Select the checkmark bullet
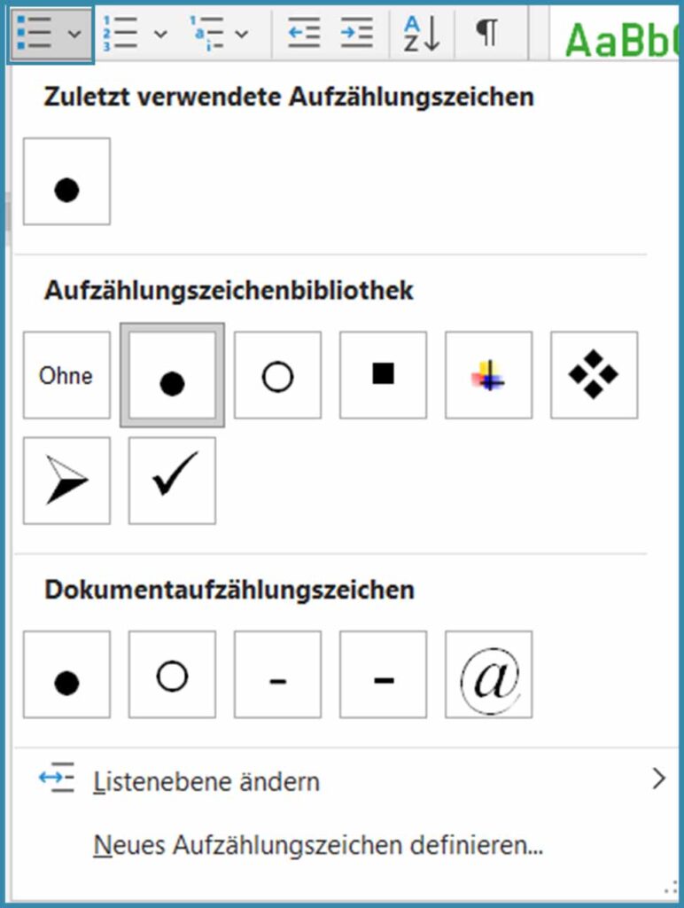684x908 pixels. [x=172, y=481]
